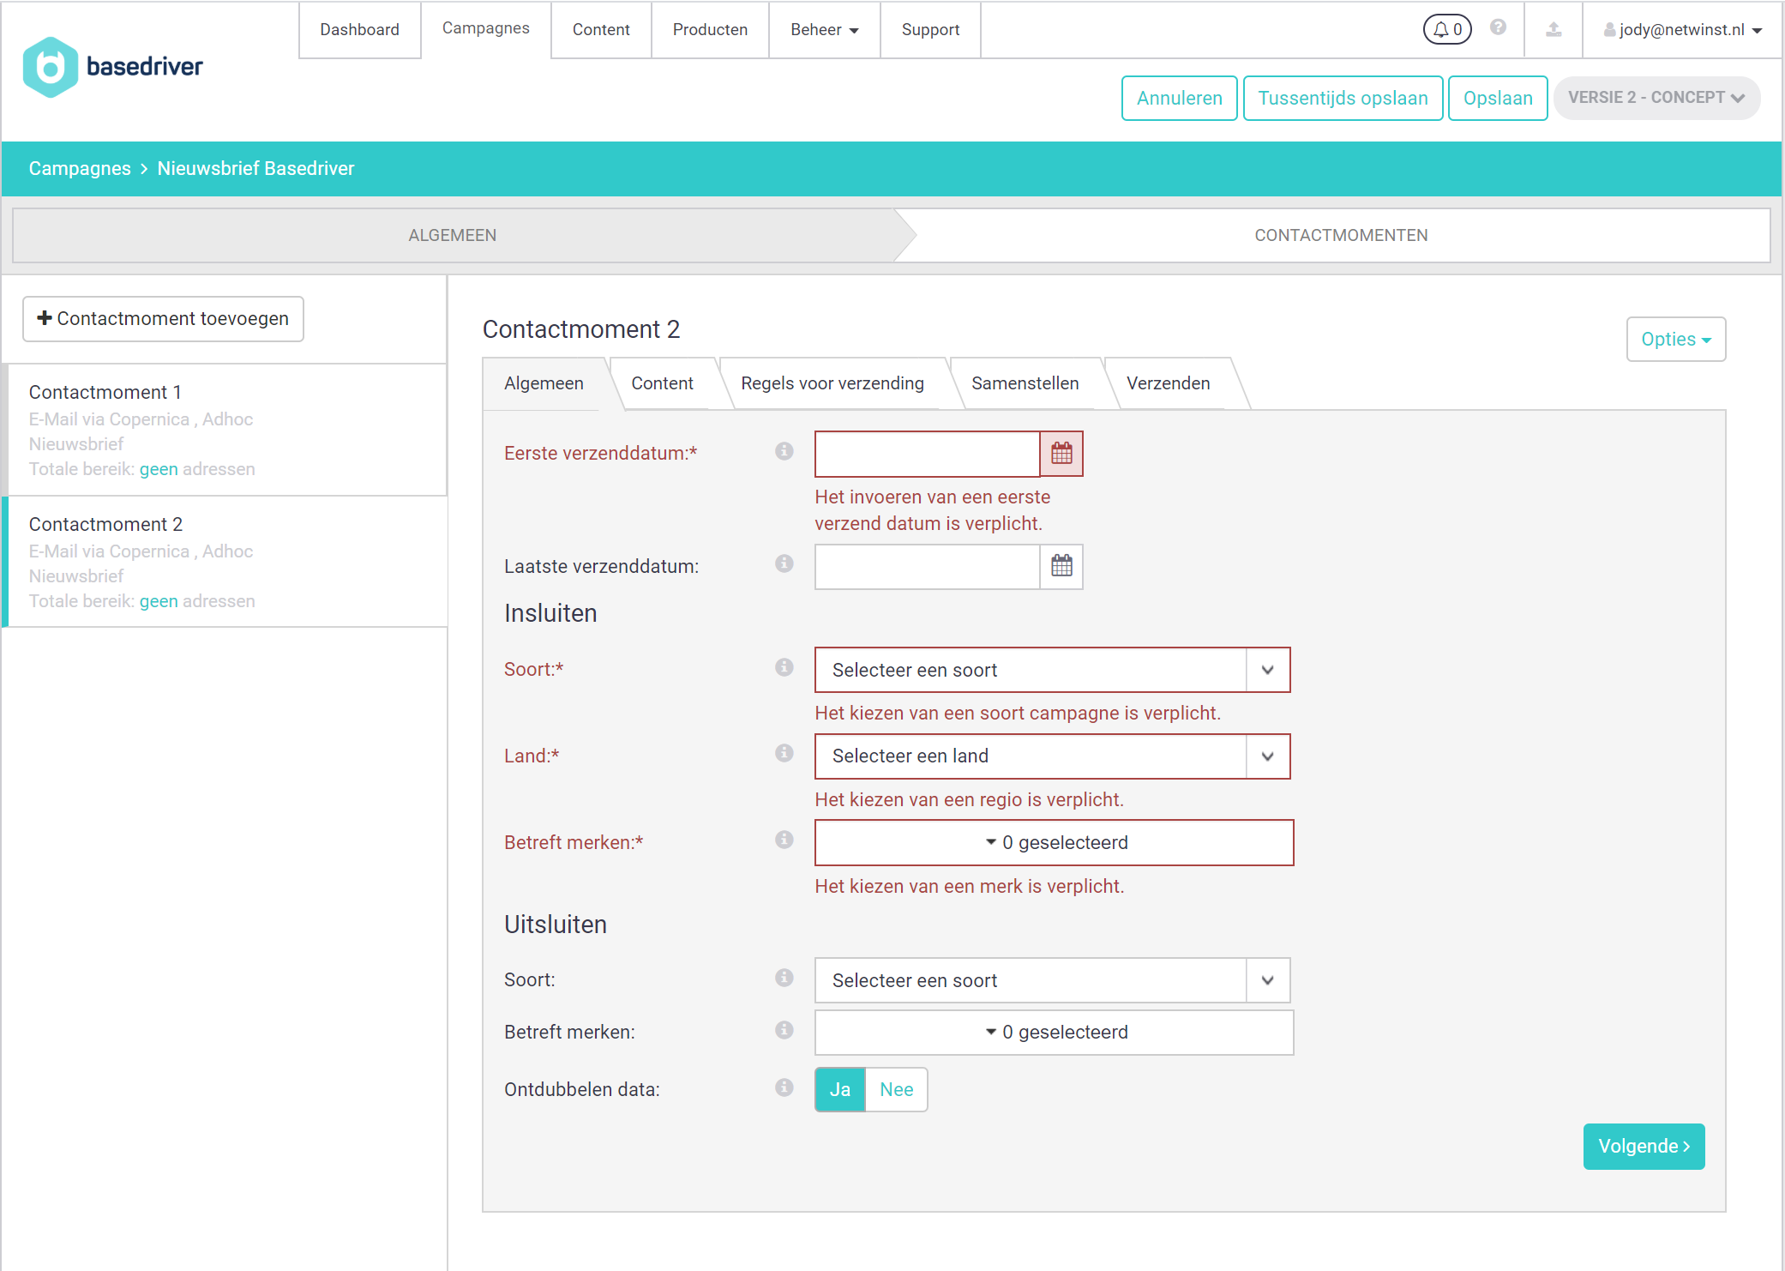Set Ontdubbelen data to Nee
1785x1271 pixels.
pyautogui.click(x=897, y=1089)
